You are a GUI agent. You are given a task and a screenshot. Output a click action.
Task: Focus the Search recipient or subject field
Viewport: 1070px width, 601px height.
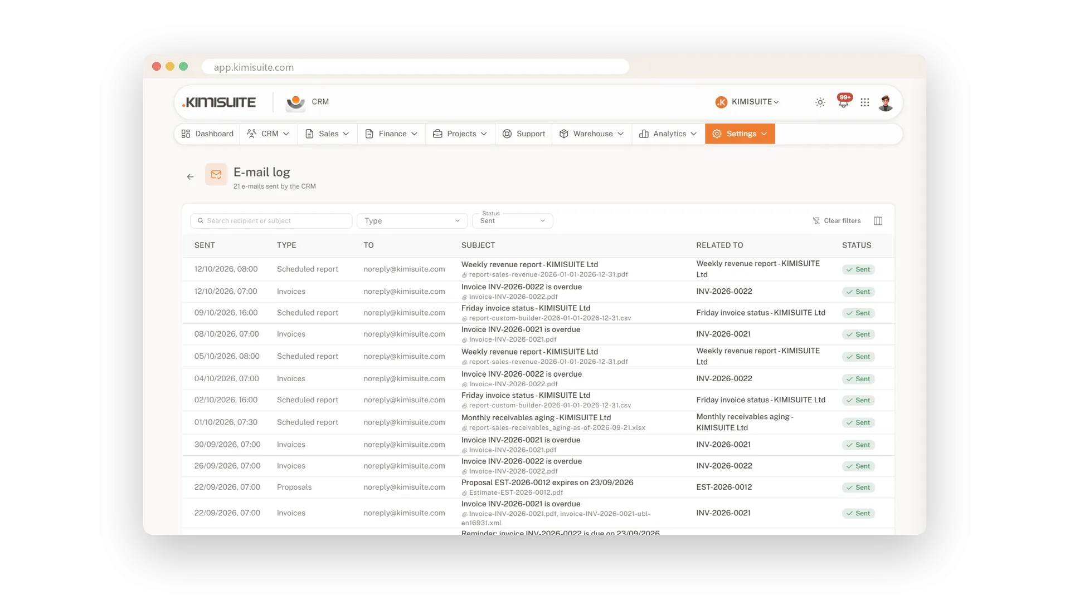point(271,221)
